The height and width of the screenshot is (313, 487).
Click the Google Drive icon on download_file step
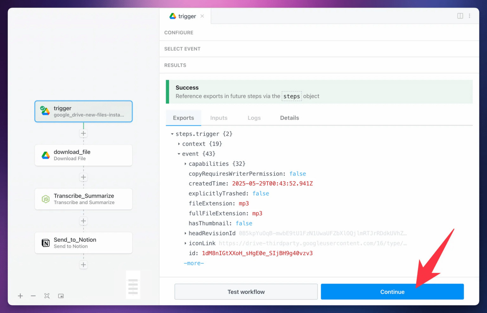pos(45,155)
